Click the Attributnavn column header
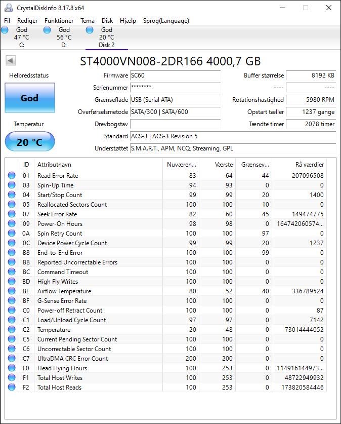This screenshot has width=341, height=424. tap(98, 165)
